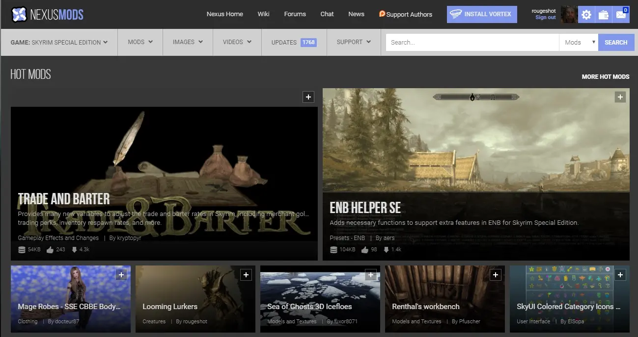Click plus icon on Mage Robes card

coord(121,275)
